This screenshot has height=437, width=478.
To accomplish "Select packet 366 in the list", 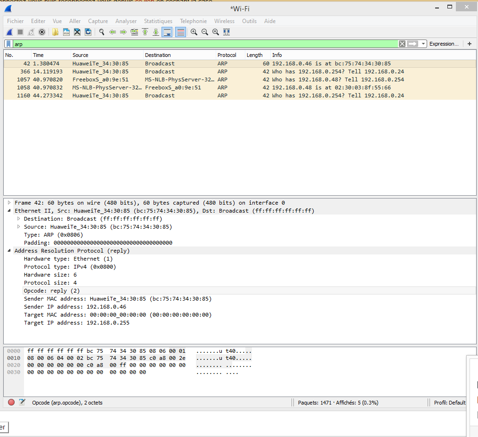I will tap(240, 72).
